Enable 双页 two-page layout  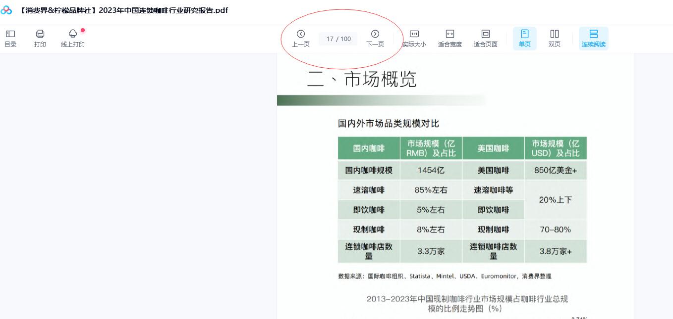tap(554, 38)
